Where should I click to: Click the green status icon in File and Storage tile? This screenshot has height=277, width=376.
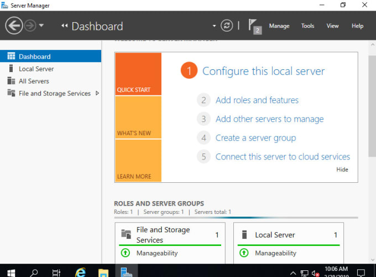pos(126,253)
